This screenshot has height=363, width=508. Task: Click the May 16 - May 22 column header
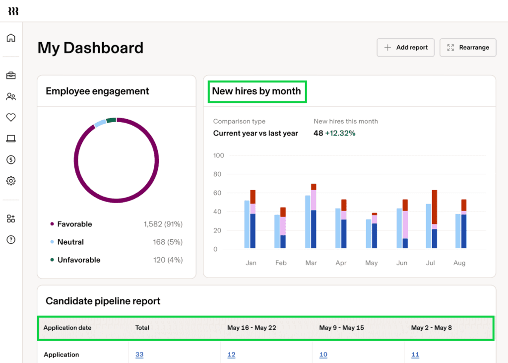[252, 328]
